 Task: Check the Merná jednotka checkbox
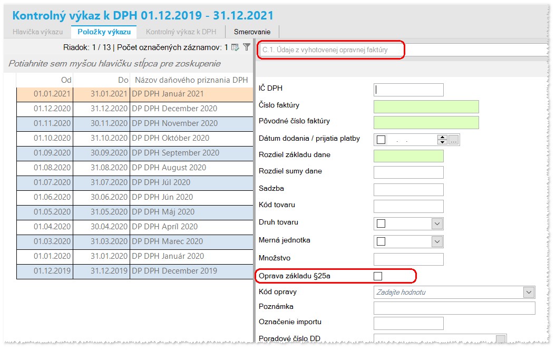tap(381, 241)
